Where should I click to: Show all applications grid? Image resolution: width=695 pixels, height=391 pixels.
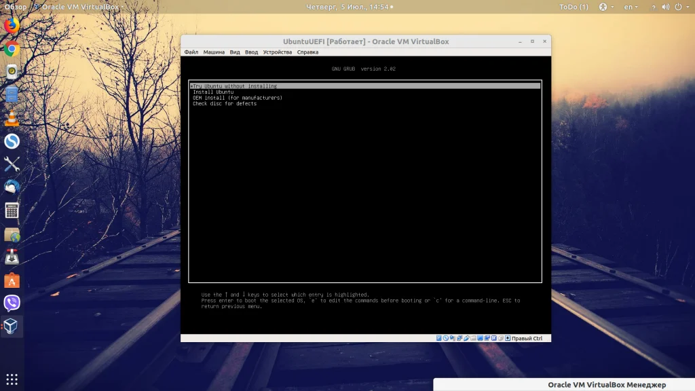tap(12, 379)
